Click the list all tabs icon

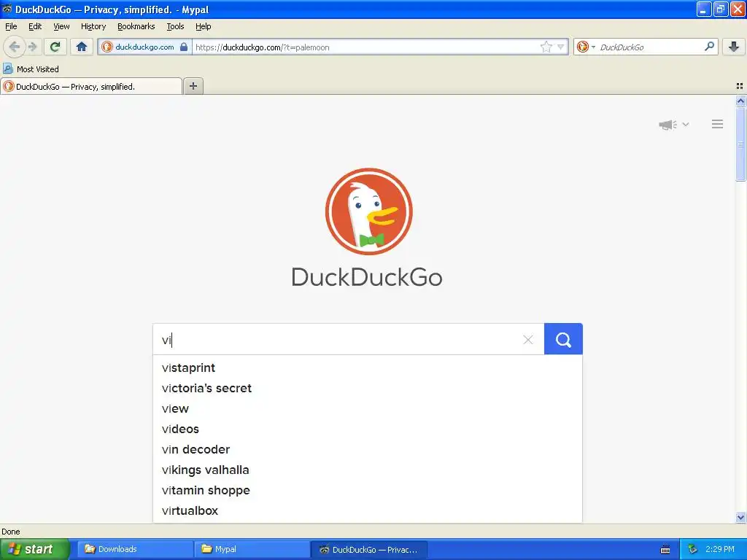coord(740,86)
